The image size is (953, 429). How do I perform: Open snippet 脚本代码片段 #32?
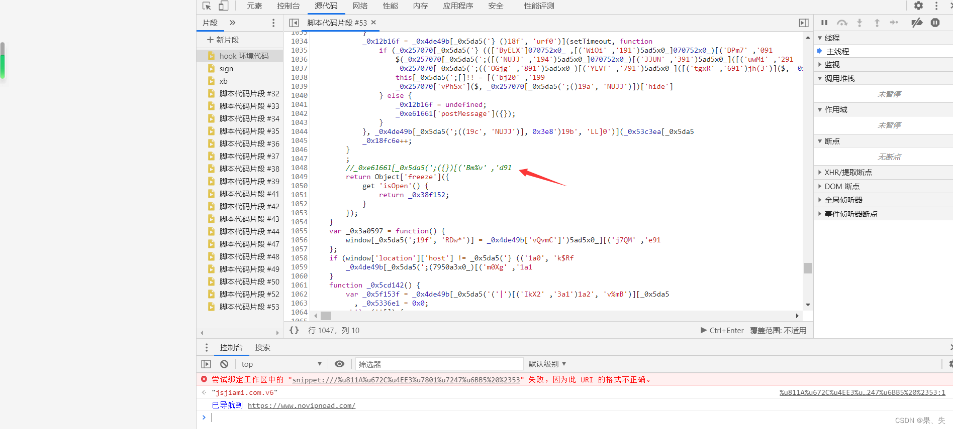[x=240, y=93]
